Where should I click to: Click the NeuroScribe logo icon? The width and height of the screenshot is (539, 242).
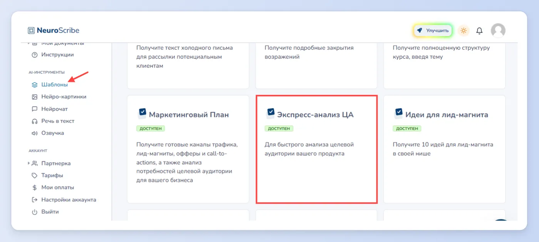(x=31, y=30)
